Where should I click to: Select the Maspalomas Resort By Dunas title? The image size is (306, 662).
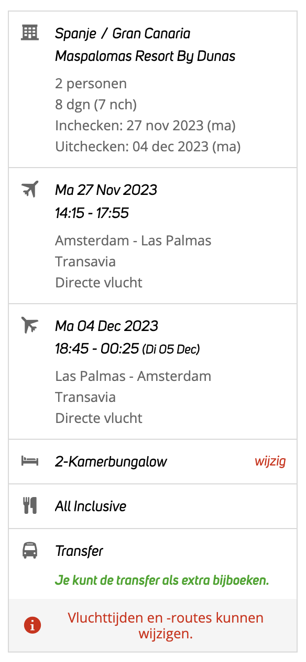pos(145,56)
